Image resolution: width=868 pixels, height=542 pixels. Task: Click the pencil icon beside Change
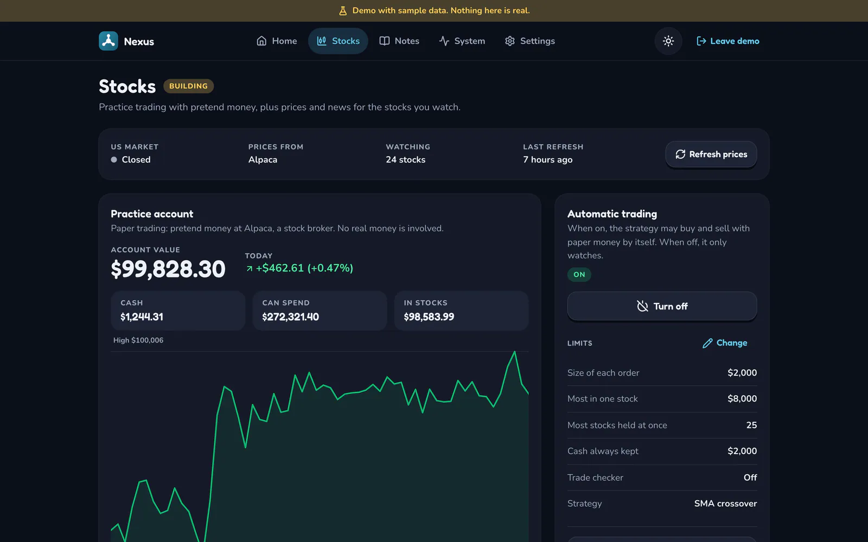click(707, 343)
